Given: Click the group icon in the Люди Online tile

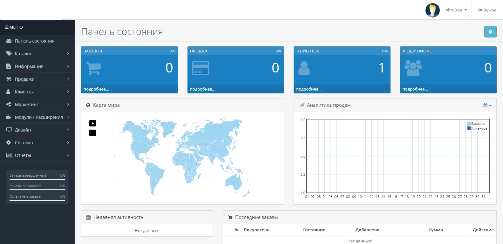Looking at the screenshot, I should [413, 68].
